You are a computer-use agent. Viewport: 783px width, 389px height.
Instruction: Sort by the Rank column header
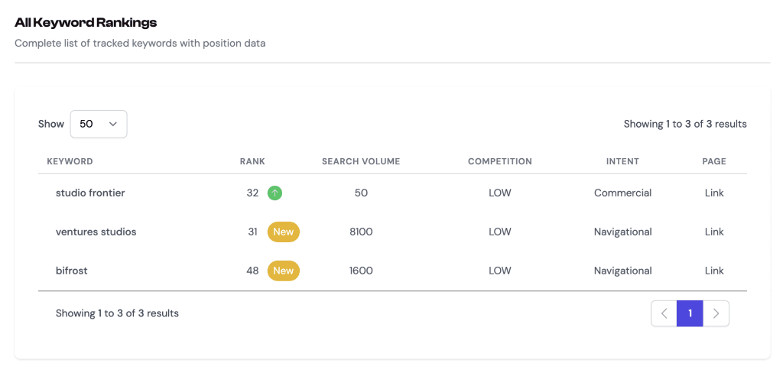pos(252,162)
